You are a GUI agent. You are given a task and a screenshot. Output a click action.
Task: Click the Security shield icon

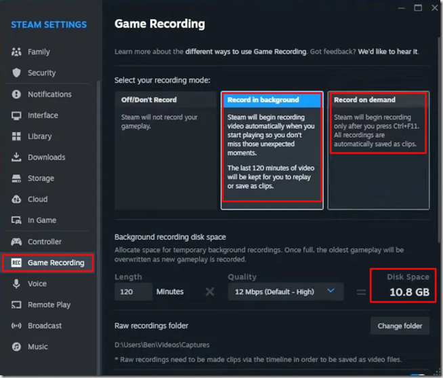pyautogui.click(x=17, y=73)
